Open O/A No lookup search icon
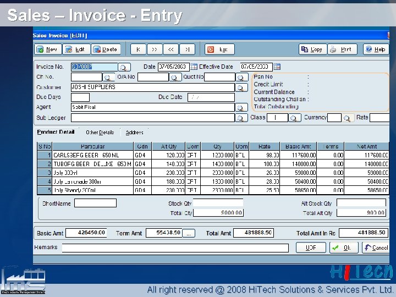Image resolution: width=396 pixels, height=297 pixels. coord(175,78)
